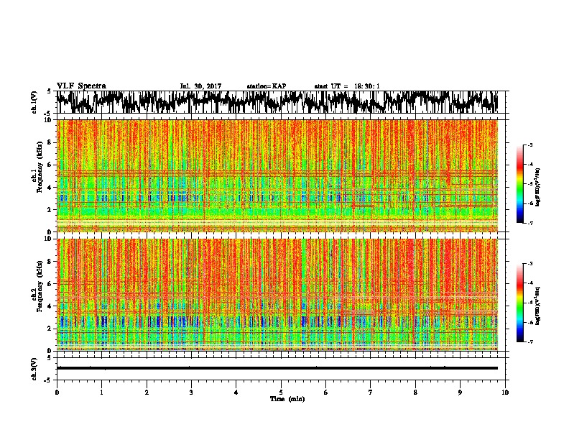569x440 pixels.
Task: Click the ch.1(V) waveform trace panel
Action: click(280, 102)
